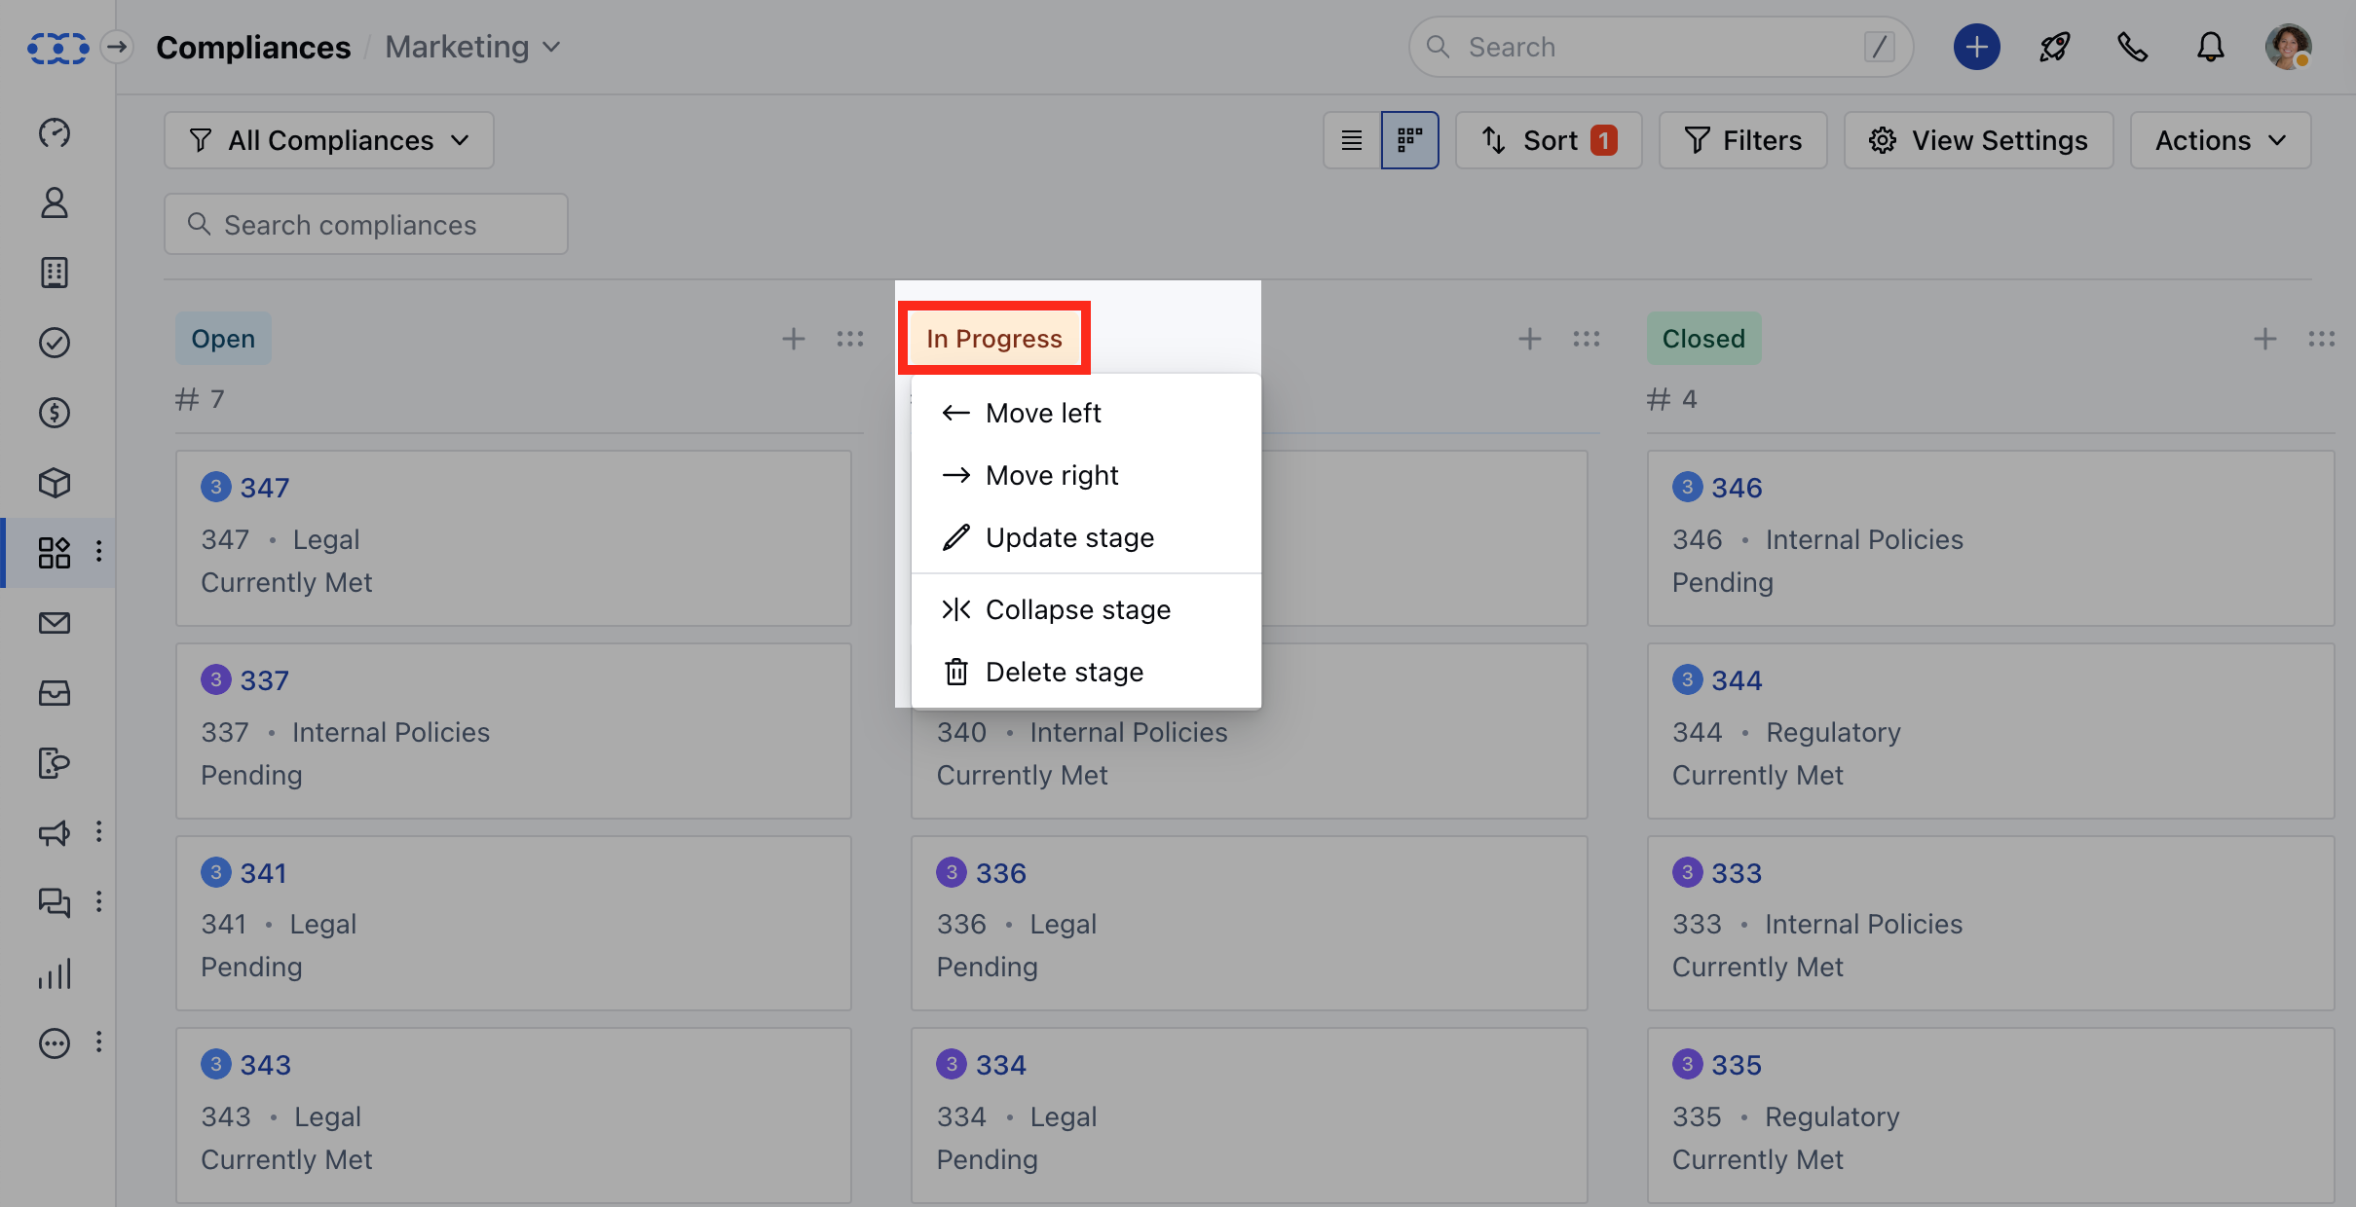2356x1207 pixels.
Task: Open the phone dialer icon
Action: (2133, 47)
